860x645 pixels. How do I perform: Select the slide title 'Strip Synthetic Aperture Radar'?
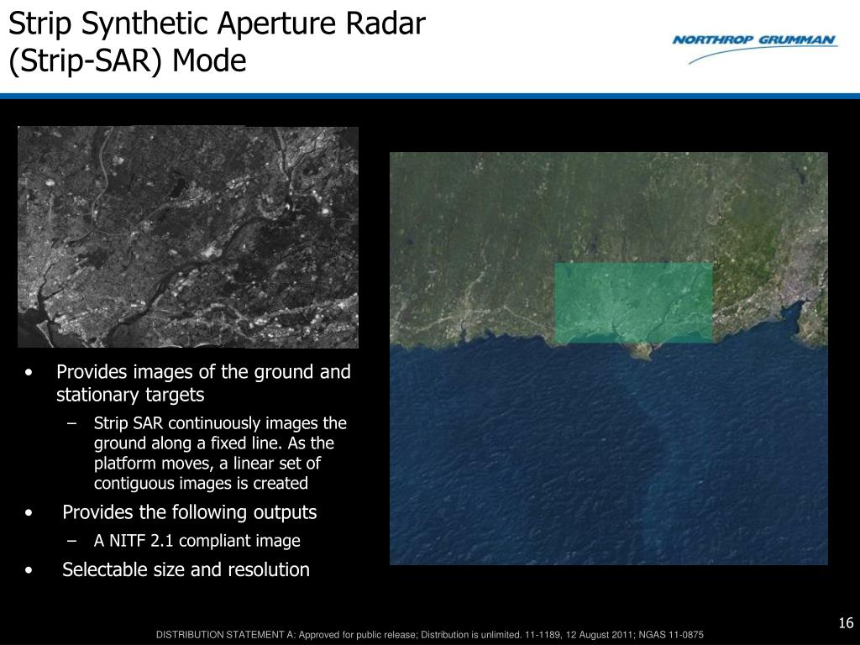(x=218, y=24)
